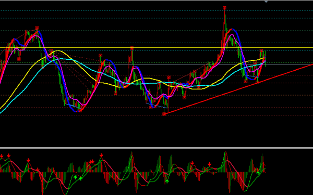
Task: Click the red square marker atop the spike touching the yellow line
Action: tap(132, 48)
